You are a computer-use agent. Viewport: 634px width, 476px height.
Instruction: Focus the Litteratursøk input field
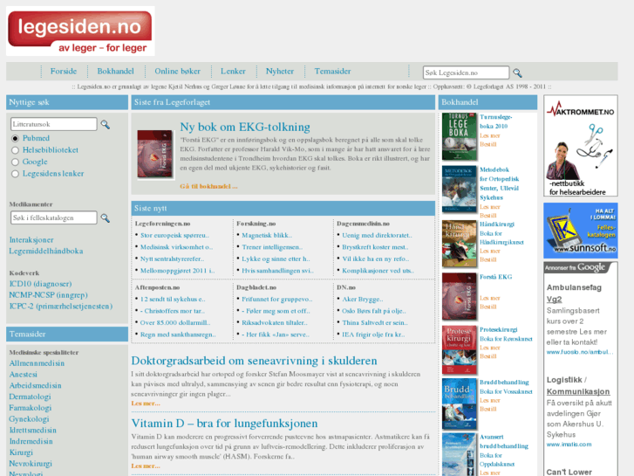tap(54, 124)
